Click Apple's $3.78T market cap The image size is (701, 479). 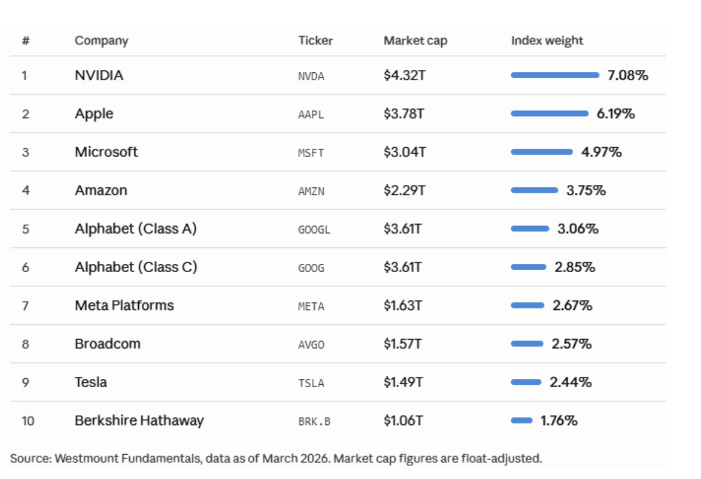point(404,113)
